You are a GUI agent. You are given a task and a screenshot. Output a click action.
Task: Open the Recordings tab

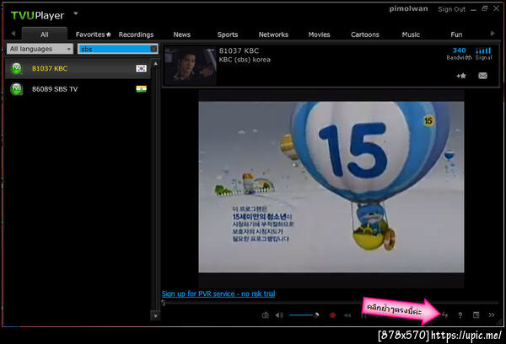136,34
